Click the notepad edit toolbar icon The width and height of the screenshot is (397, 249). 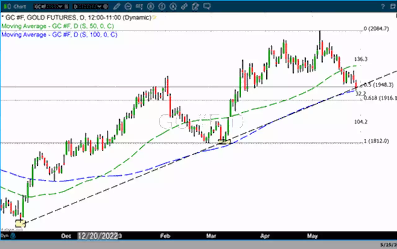point(195,6)
